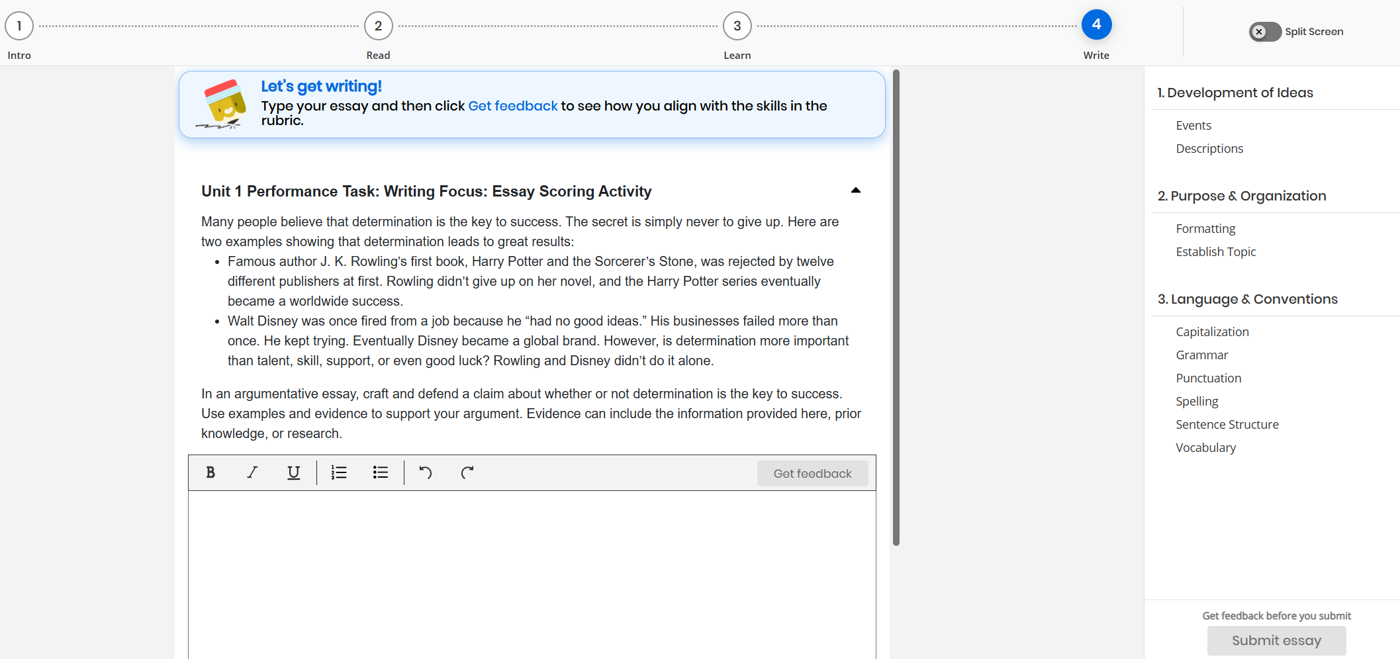
Task: Redo the last edit
Action: tap(467, 472)
